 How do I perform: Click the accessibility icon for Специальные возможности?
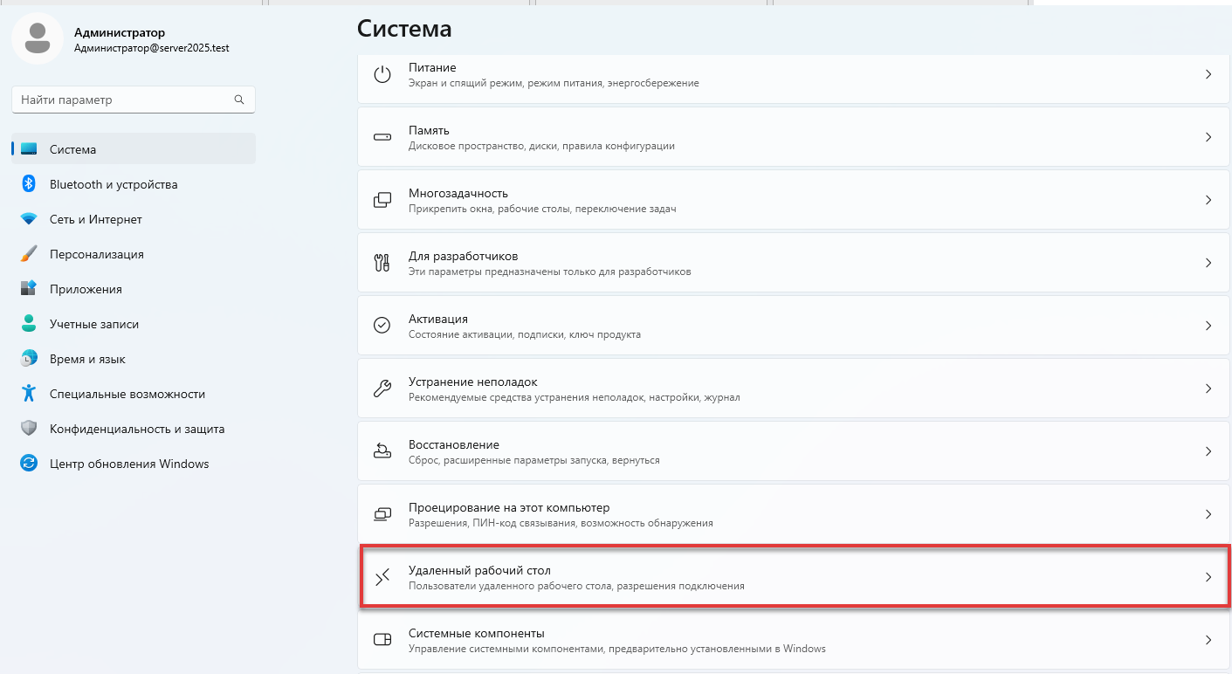(29, 394)
